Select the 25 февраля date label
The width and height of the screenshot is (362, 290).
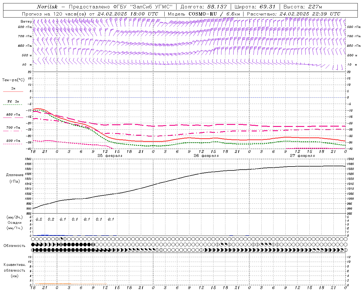point(110,156)
